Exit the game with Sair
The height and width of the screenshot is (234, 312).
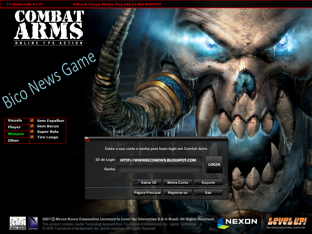point(208,193)
